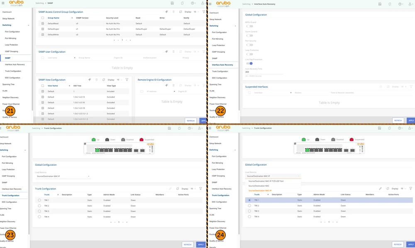Go to Spanning Tree from Interface Auto Recovery page sidebar

click(x=215, y=84)
